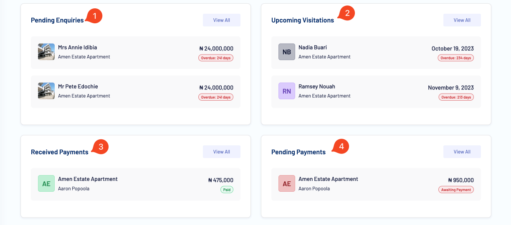Click the NB avatar for Nadia Buari

(287, 52)
